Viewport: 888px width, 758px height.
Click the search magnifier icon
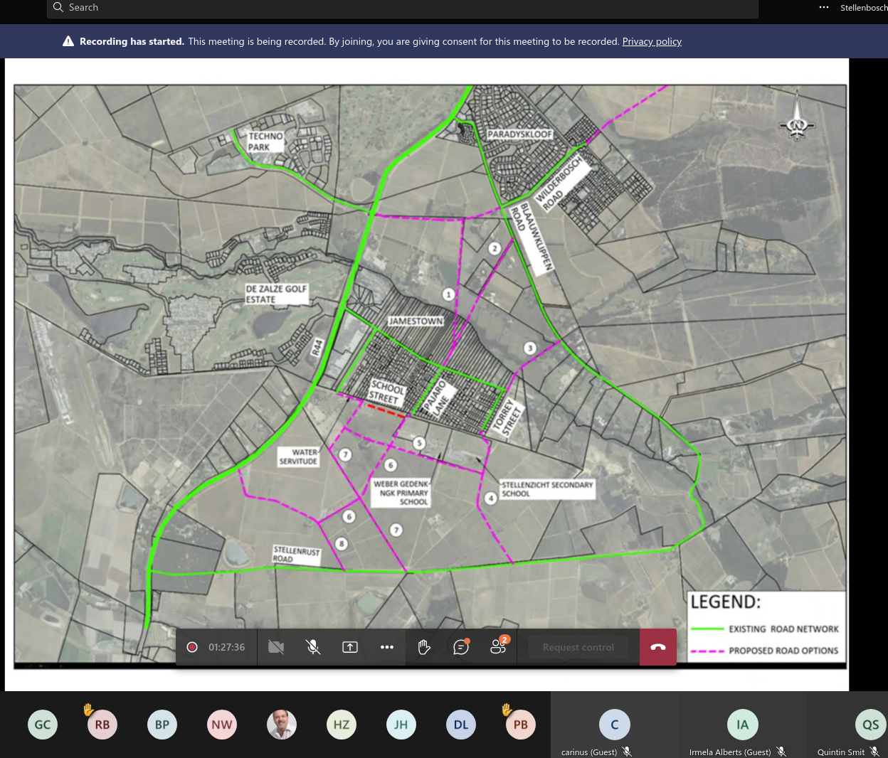click(x=58, y=7)
